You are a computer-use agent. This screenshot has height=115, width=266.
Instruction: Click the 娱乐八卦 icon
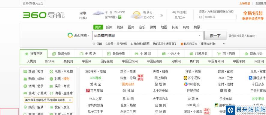[x=246, y=54]
